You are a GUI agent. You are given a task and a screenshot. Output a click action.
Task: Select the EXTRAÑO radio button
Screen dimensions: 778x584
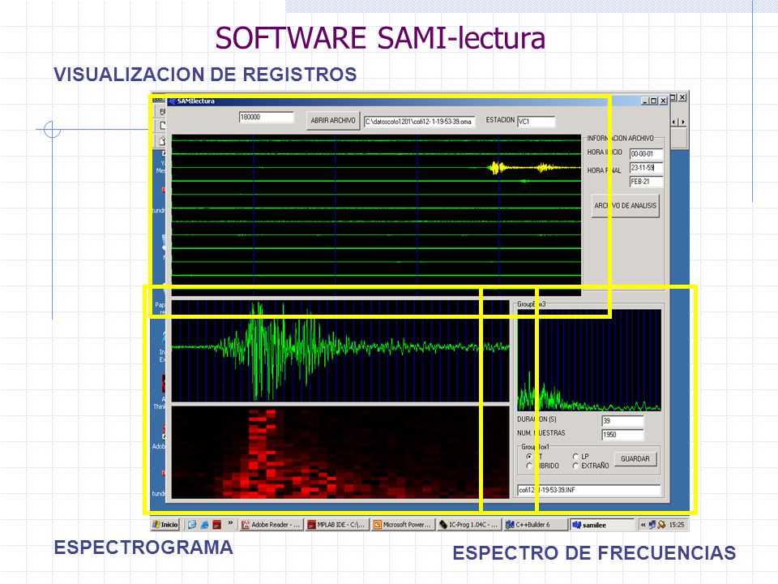(x=575, y=466)
